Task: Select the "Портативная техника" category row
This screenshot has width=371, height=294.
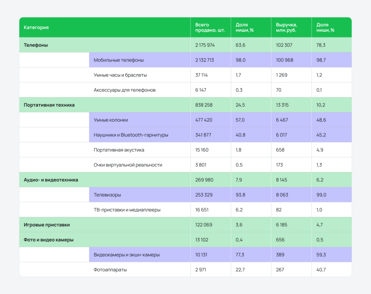Action: point(49,105)
